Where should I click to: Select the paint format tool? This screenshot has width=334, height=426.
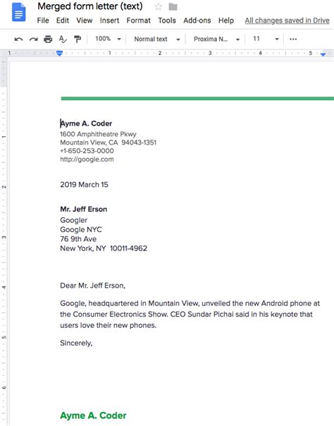pyautogui.click(x=78, y=39)
